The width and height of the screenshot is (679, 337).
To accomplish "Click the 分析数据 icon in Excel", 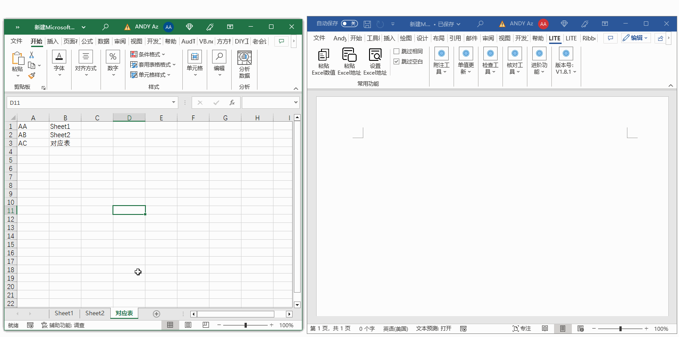I will coord(245,58).
